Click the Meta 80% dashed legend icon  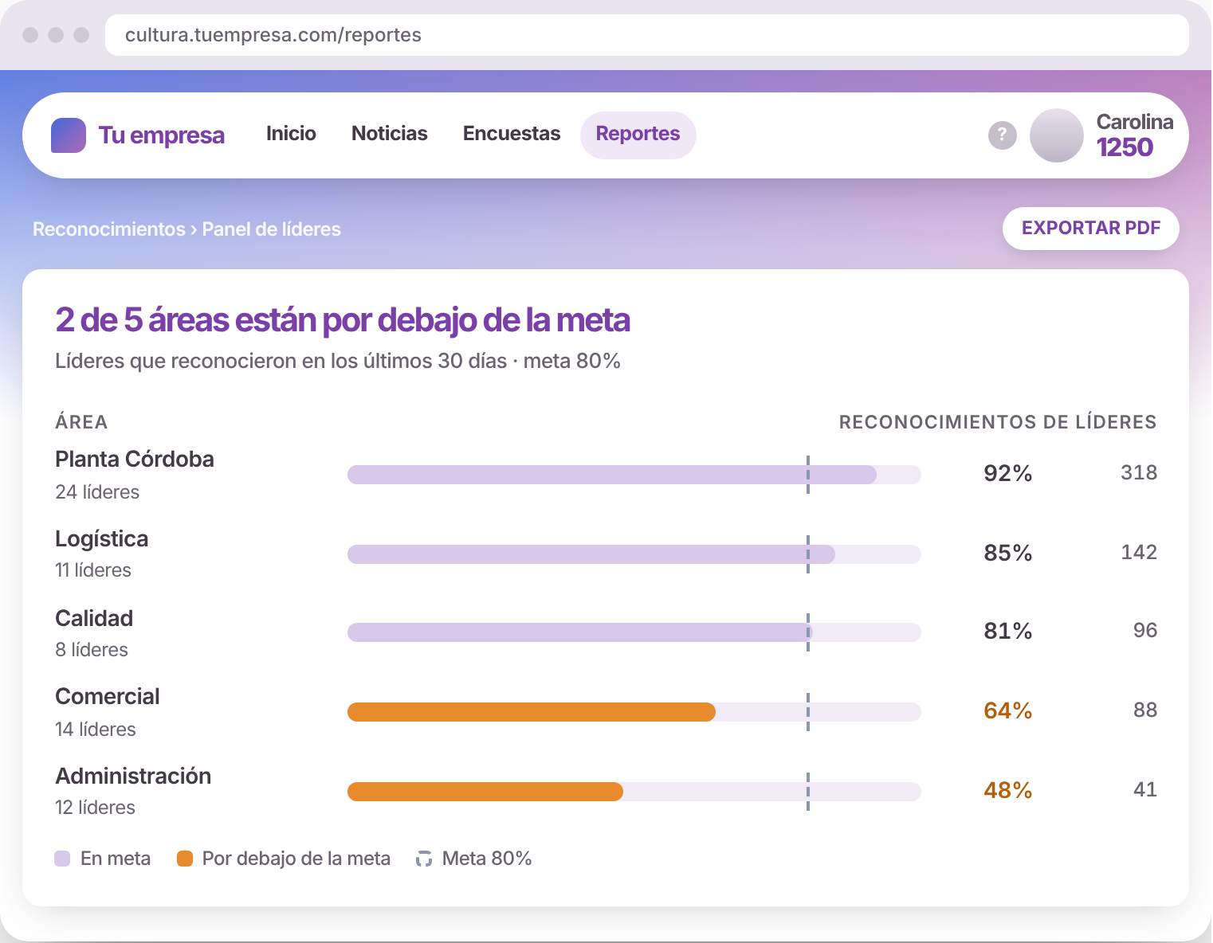(x=424, y=859)
